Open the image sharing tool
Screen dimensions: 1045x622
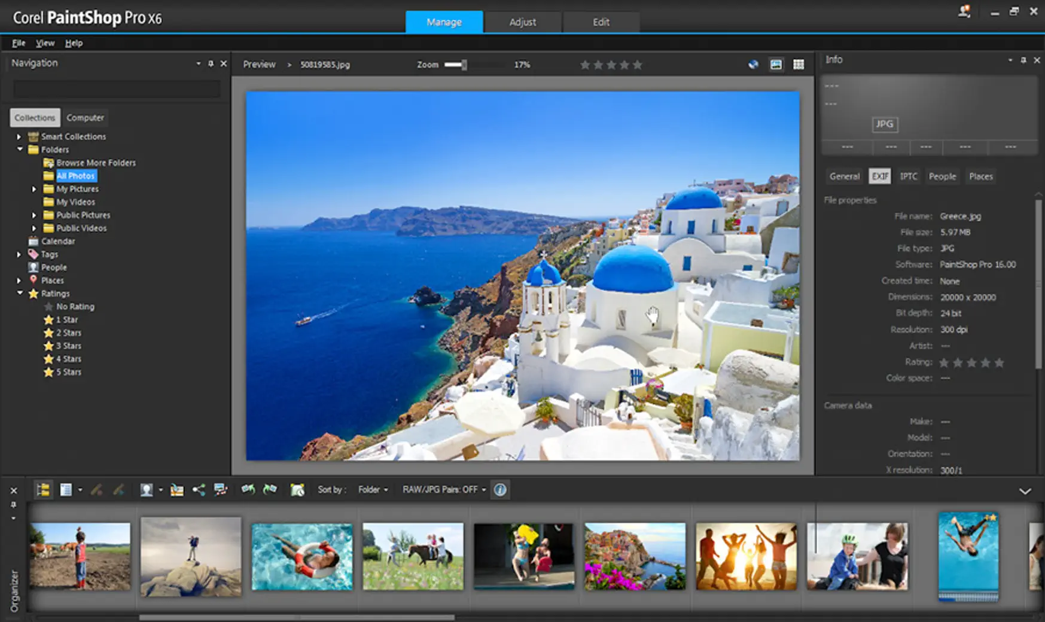coord(199,489)
